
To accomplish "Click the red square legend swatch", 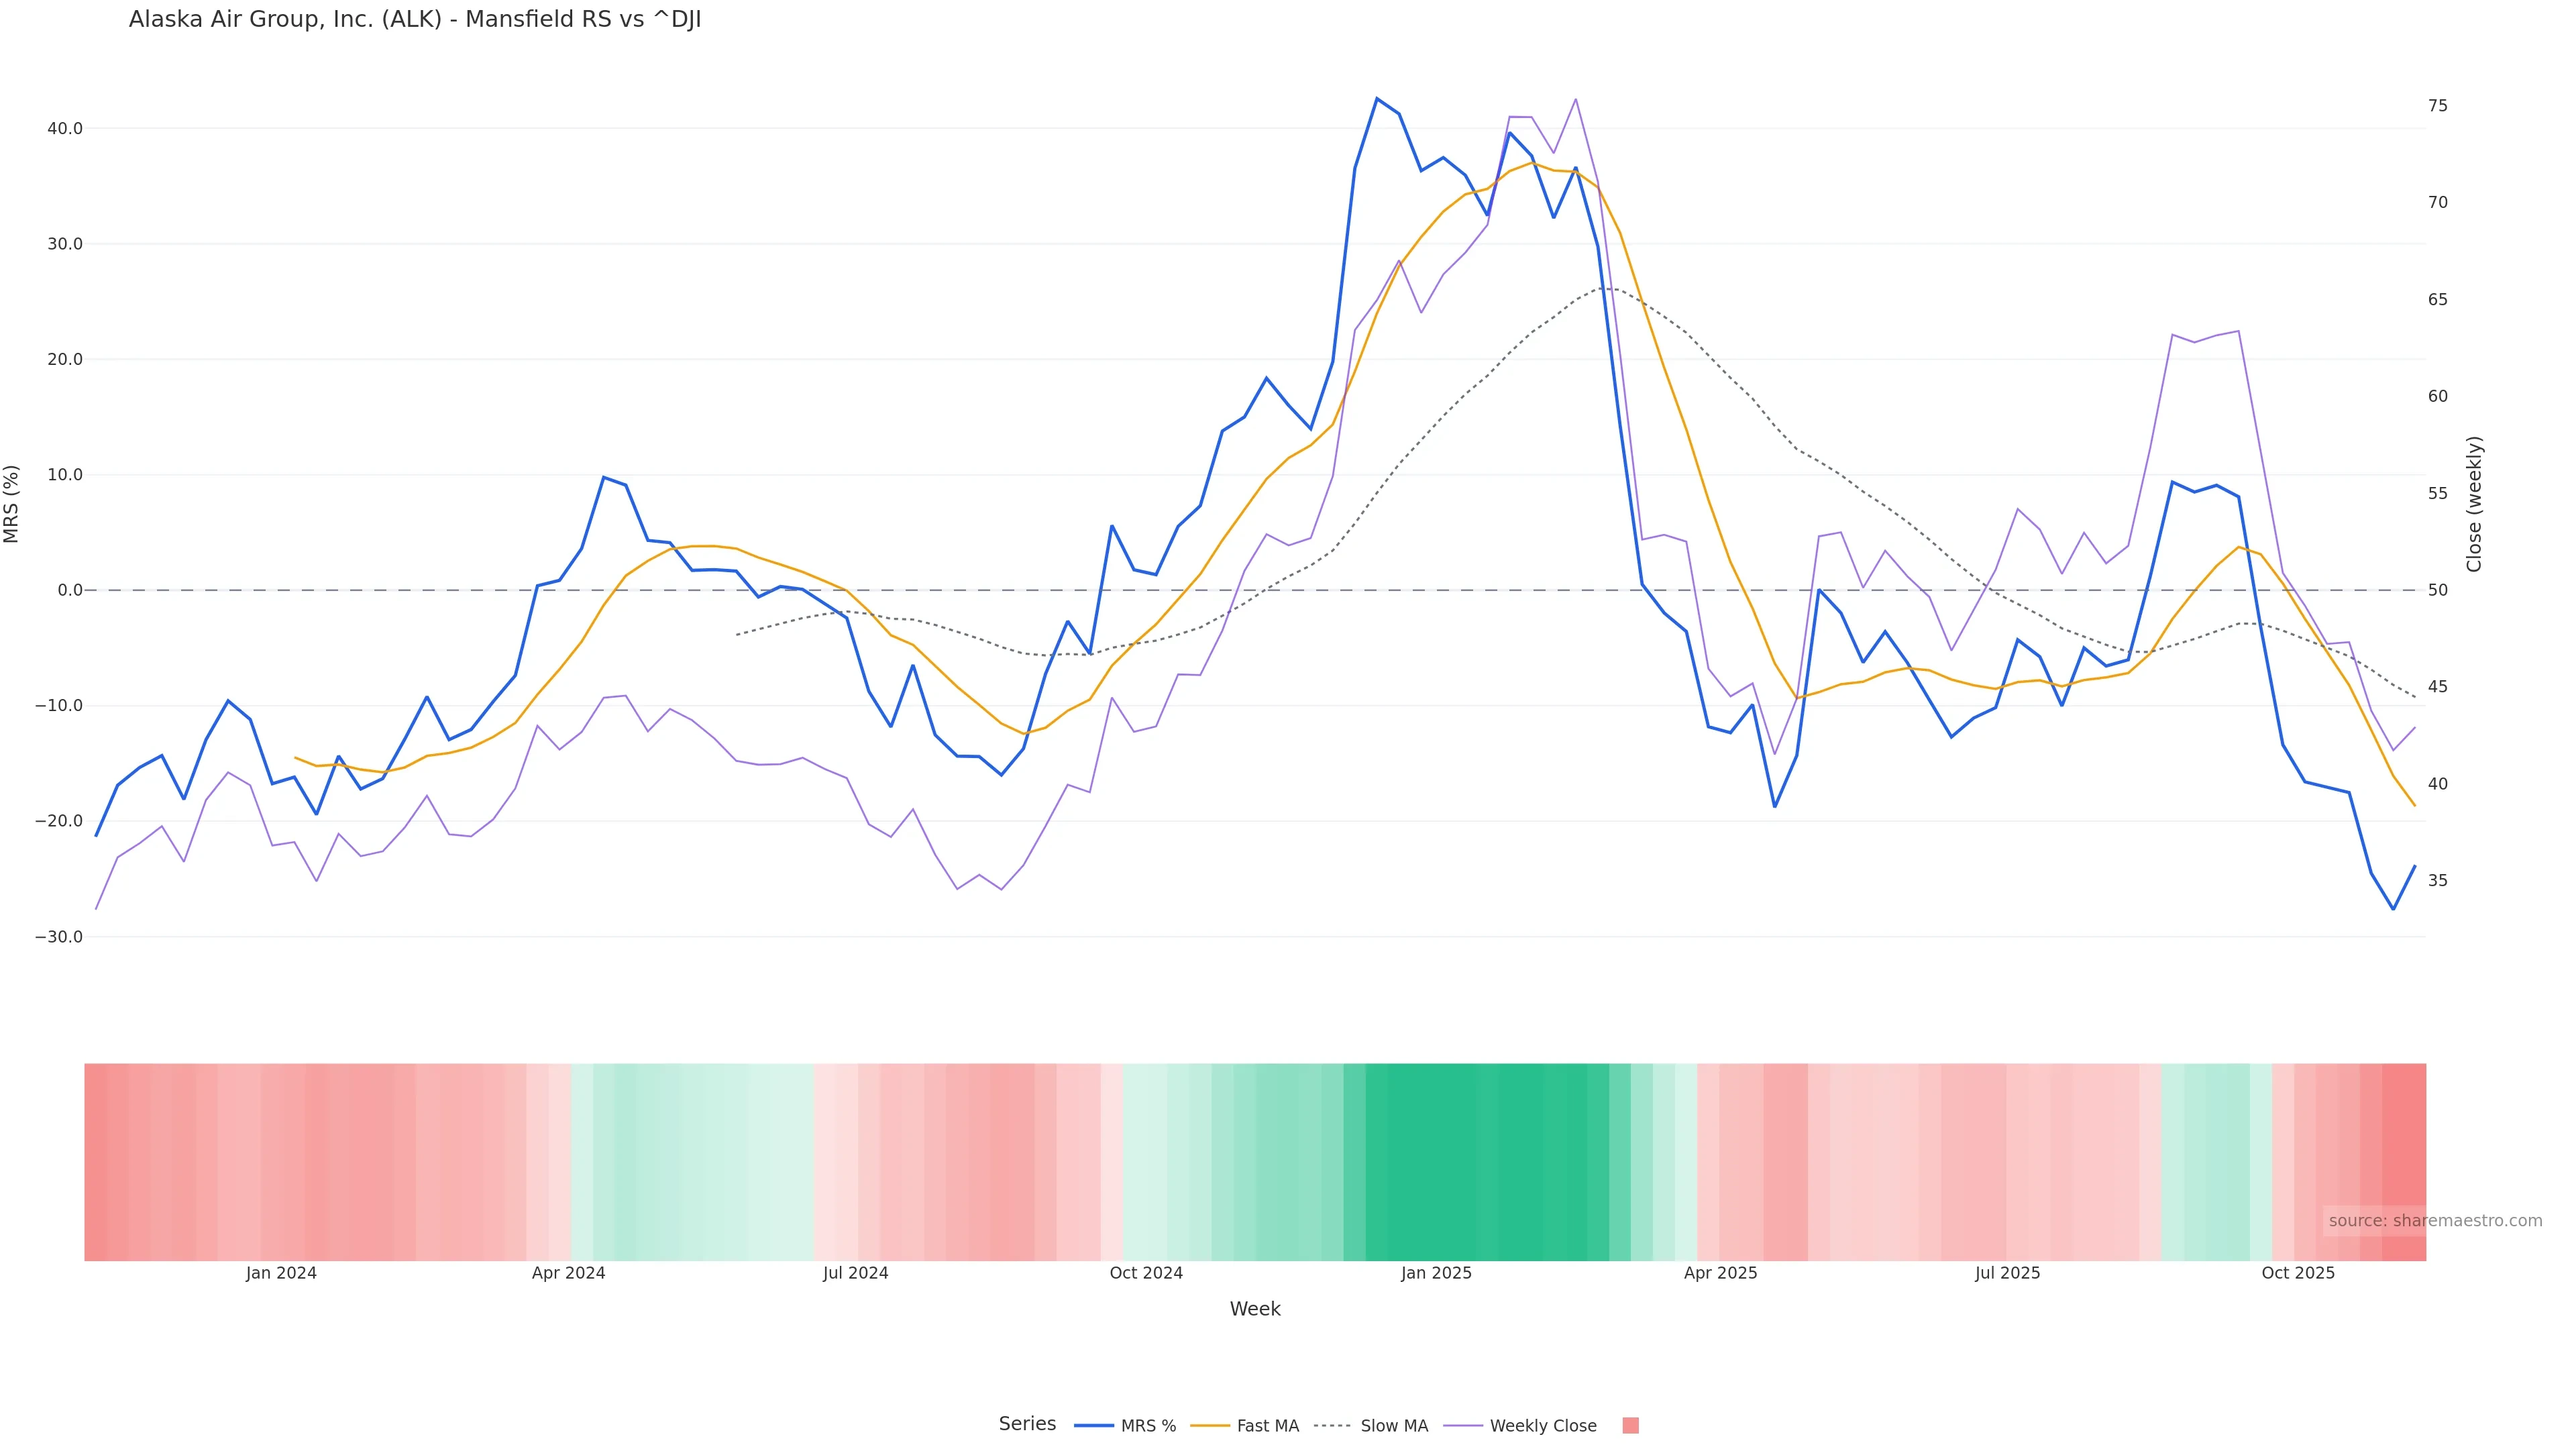I will tap(1630, 1426).
